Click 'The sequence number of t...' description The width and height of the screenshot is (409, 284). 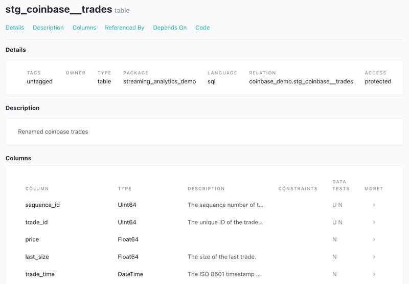(225, 205)
